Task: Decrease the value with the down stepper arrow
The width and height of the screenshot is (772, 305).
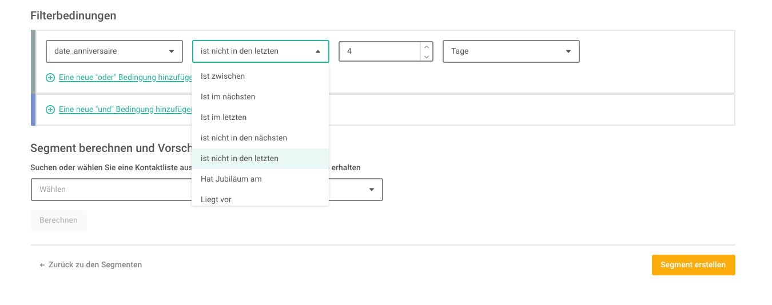Action: (426, 56)
